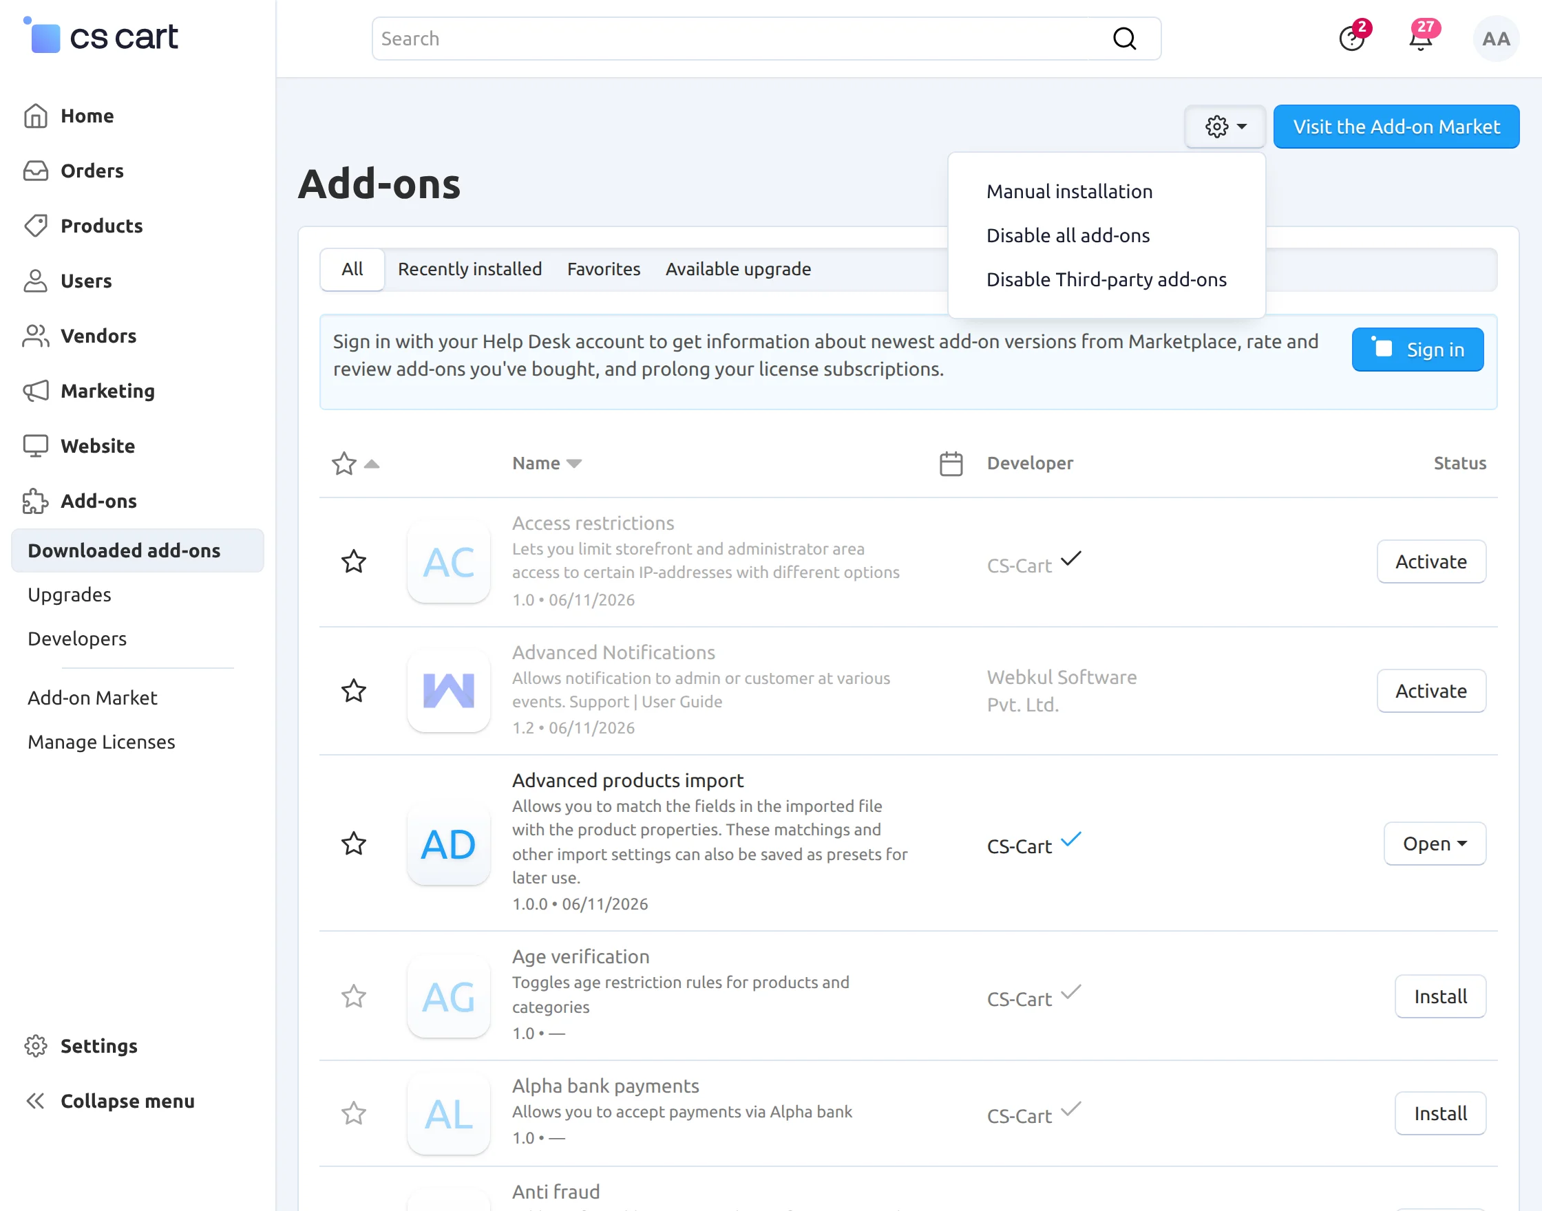This screenshot has width=1542, height=1211.
Task: Click the Home house icon in sidebar
Action: tap(36, 116)
